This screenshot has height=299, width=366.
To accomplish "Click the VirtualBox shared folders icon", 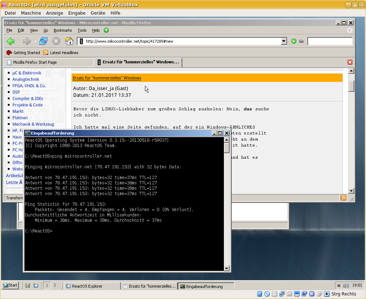I will coord(290,294).
